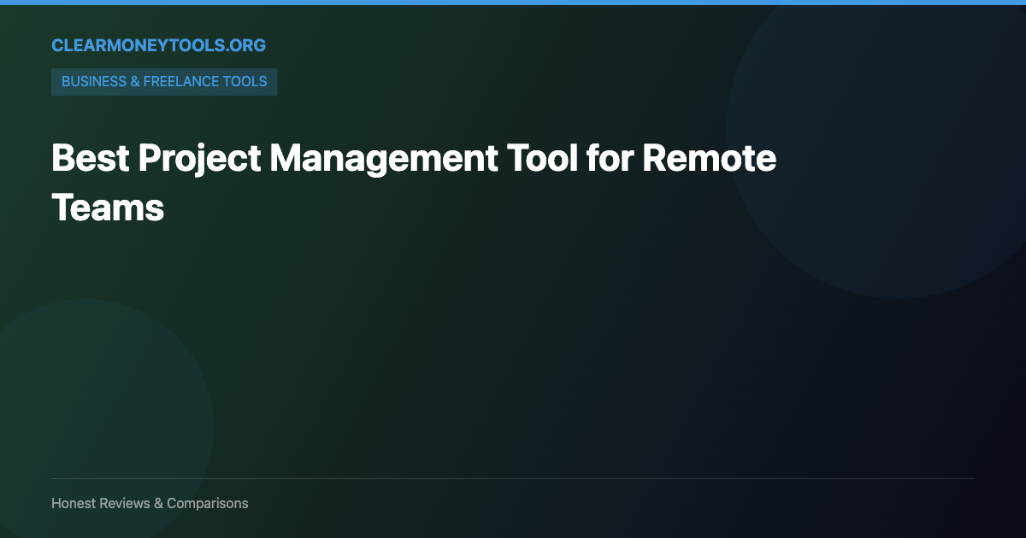Click the word Management in the headline
The width and height of the screenshot is (1026, 538).
(383, 158)
